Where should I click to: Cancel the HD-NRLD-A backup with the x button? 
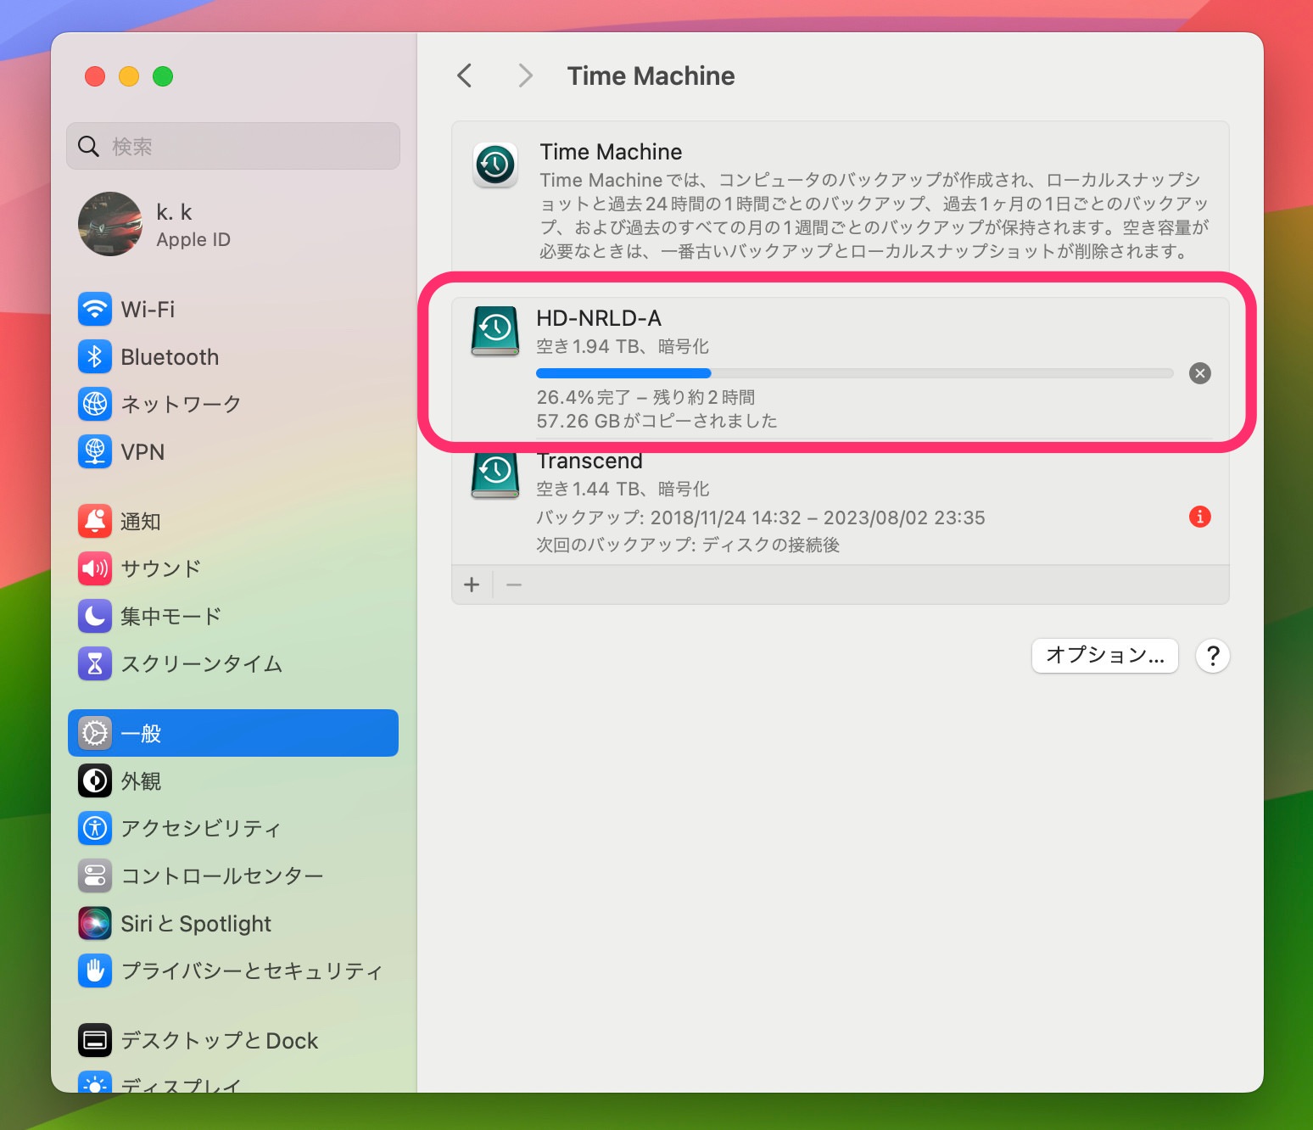1200,373
